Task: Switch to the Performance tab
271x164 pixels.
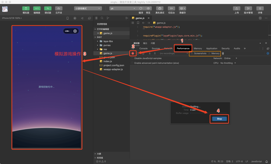Action: pyautogui.click(x=183, y=48)
